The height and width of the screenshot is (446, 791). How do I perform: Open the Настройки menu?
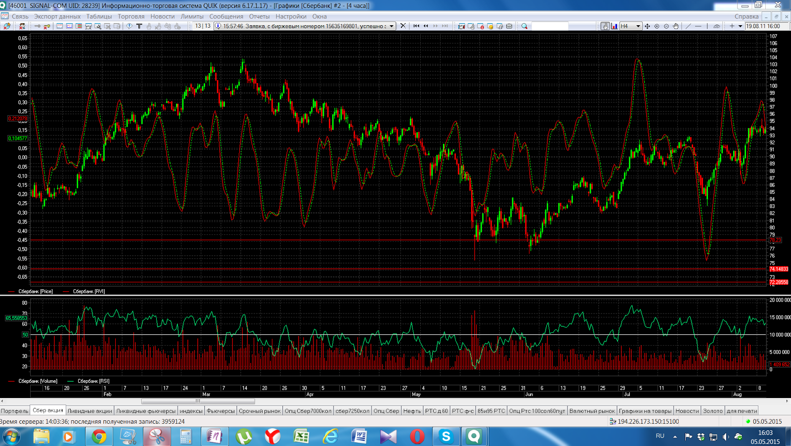click(291, 16)
